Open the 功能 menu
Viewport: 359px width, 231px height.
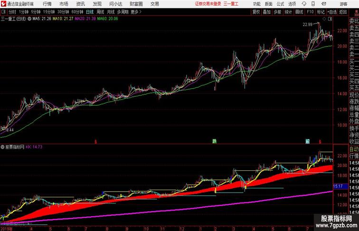click(x=256, y=4)
